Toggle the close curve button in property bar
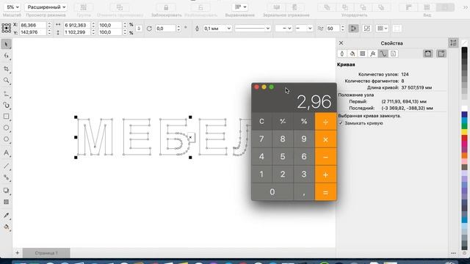 pos(354,29)
